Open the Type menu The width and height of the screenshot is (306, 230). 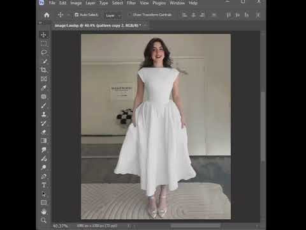[104, 3]
